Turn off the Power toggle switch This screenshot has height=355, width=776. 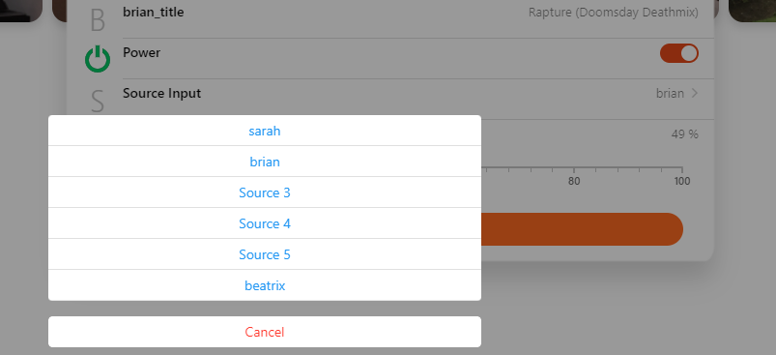(679, 53)
